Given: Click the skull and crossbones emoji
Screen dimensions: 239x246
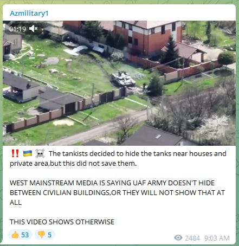Looking at the screenshot, I should point(40,153).
